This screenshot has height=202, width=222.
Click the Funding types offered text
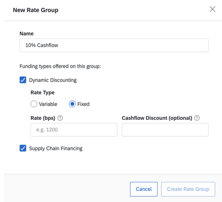pyautogui.click(x=60, y=66)
